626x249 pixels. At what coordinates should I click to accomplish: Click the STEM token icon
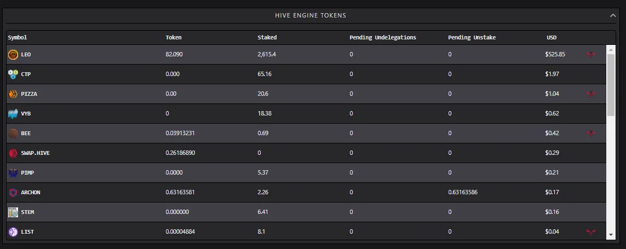(13, 212)
